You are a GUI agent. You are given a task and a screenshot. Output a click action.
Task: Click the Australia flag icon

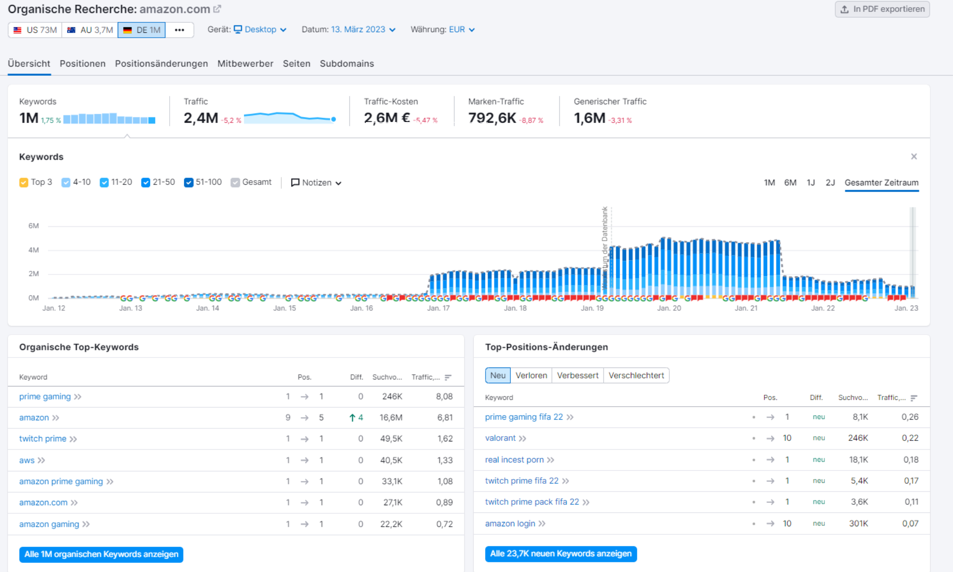71,30
